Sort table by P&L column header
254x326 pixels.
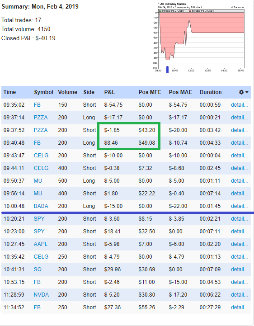tap(109, 92)
